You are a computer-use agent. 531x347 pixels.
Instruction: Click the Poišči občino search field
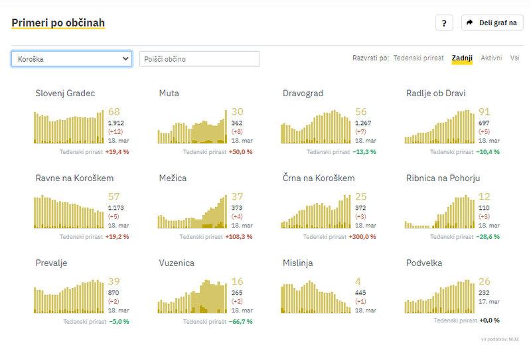click(x=199, y=59)
